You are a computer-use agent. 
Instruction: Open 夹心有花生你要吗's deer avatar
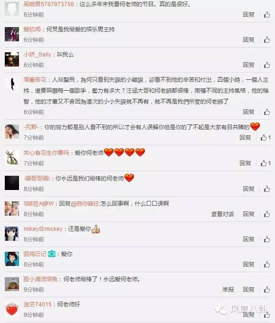click(12, 157)
